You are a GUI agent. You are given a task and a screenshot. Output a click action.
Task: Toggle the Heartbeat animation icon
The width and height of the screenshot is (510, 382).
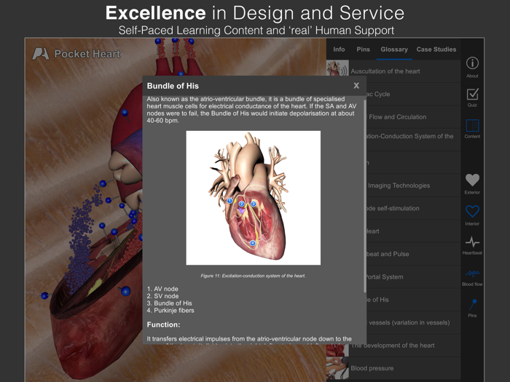(472, 246)
